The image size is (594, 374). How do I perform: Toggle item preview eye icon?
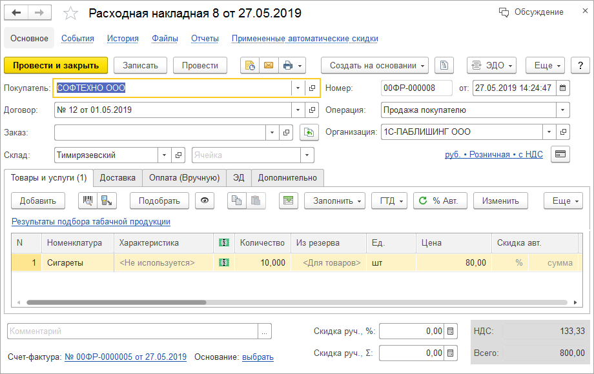tap(205, 201)
